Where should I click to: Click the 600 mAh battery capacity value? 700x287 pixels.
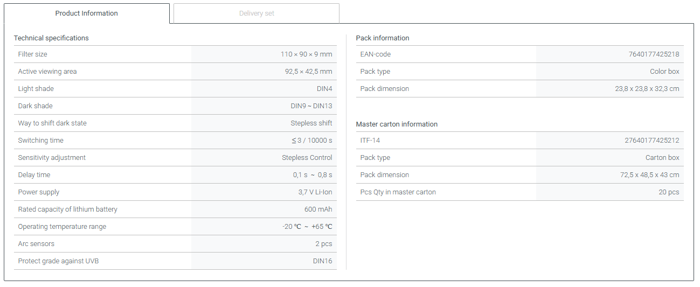tap(318, 209)
